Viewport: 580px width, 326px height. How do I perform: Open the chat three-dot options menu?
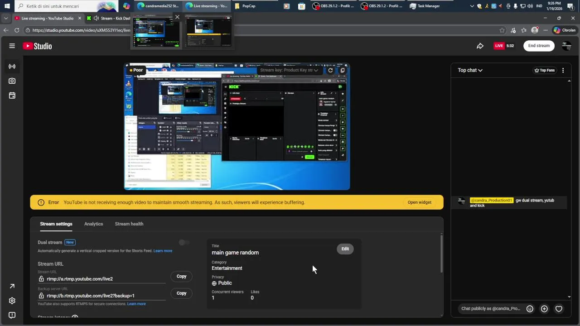[x=563, y=70]
